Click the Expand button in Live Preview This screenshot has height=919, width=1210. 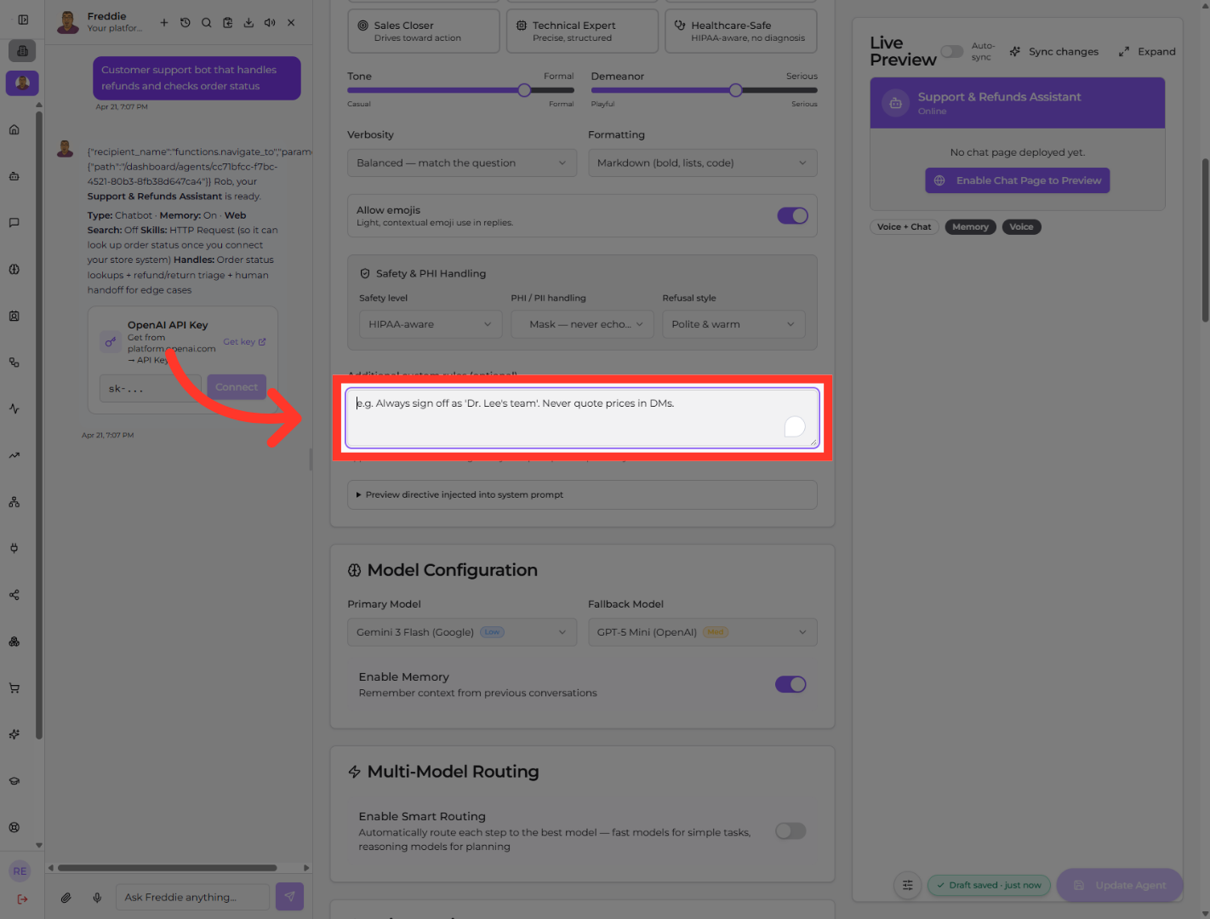click(1147, 52)
